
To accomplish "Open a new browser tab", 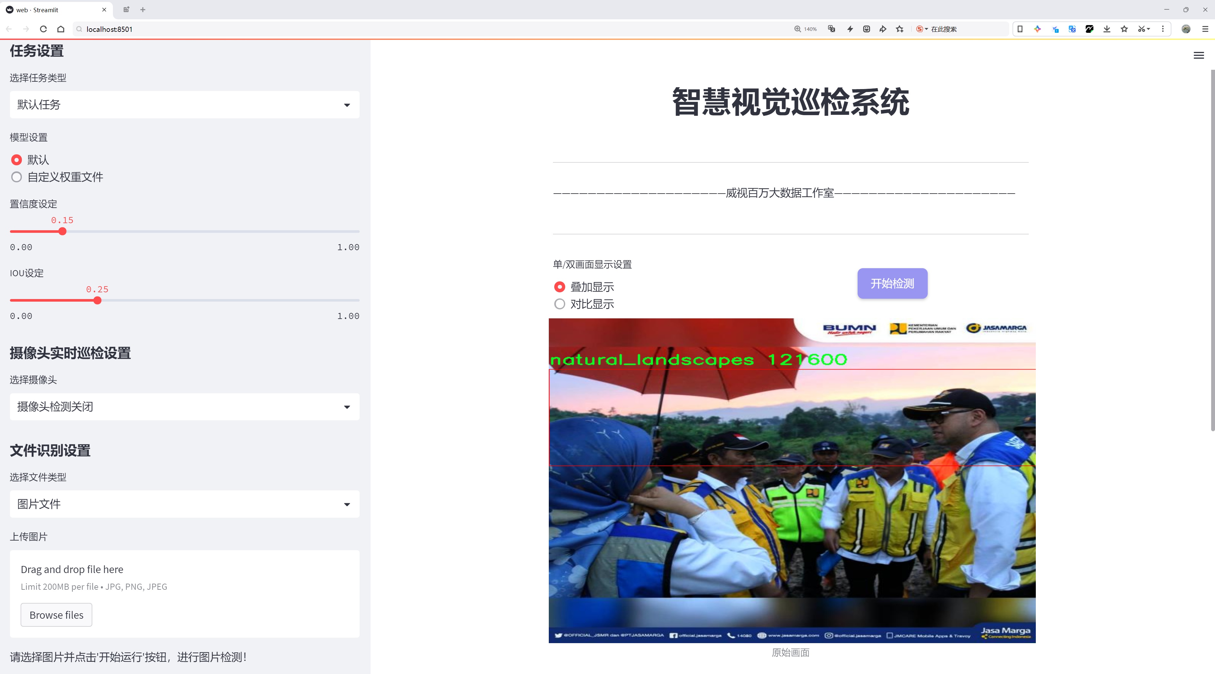I will (x=143, y=9).
